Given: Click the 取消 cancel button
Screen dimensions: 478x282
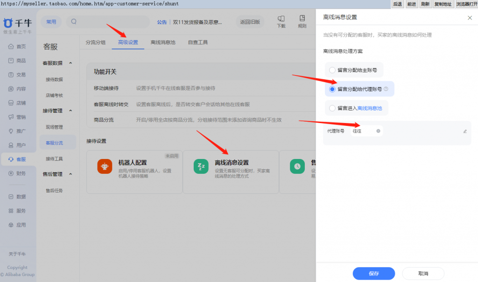Looking at the screenshot, I should (423, 273).
